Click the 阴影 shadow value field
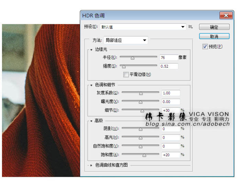Screen dimensions: 237x187 click(170, 129)
